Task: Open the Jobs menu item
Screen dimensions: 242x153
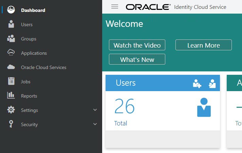Action: point(26,82)
